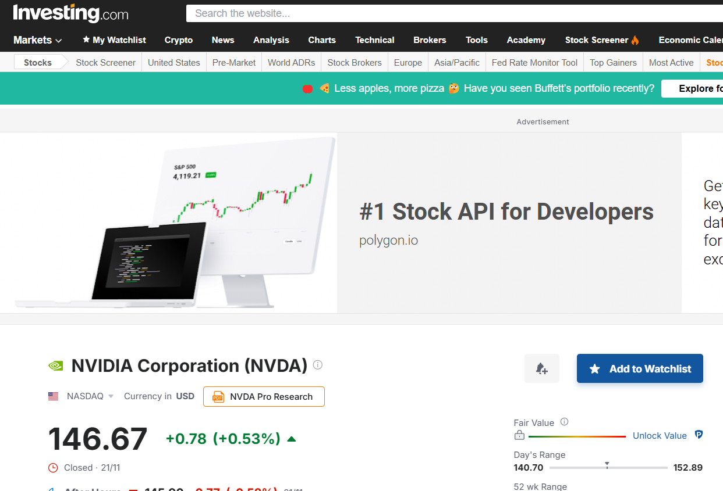Open the NASDAQ exchange dropdown
This screenshot has height=491, width=723.
click(x=90, y=396)
